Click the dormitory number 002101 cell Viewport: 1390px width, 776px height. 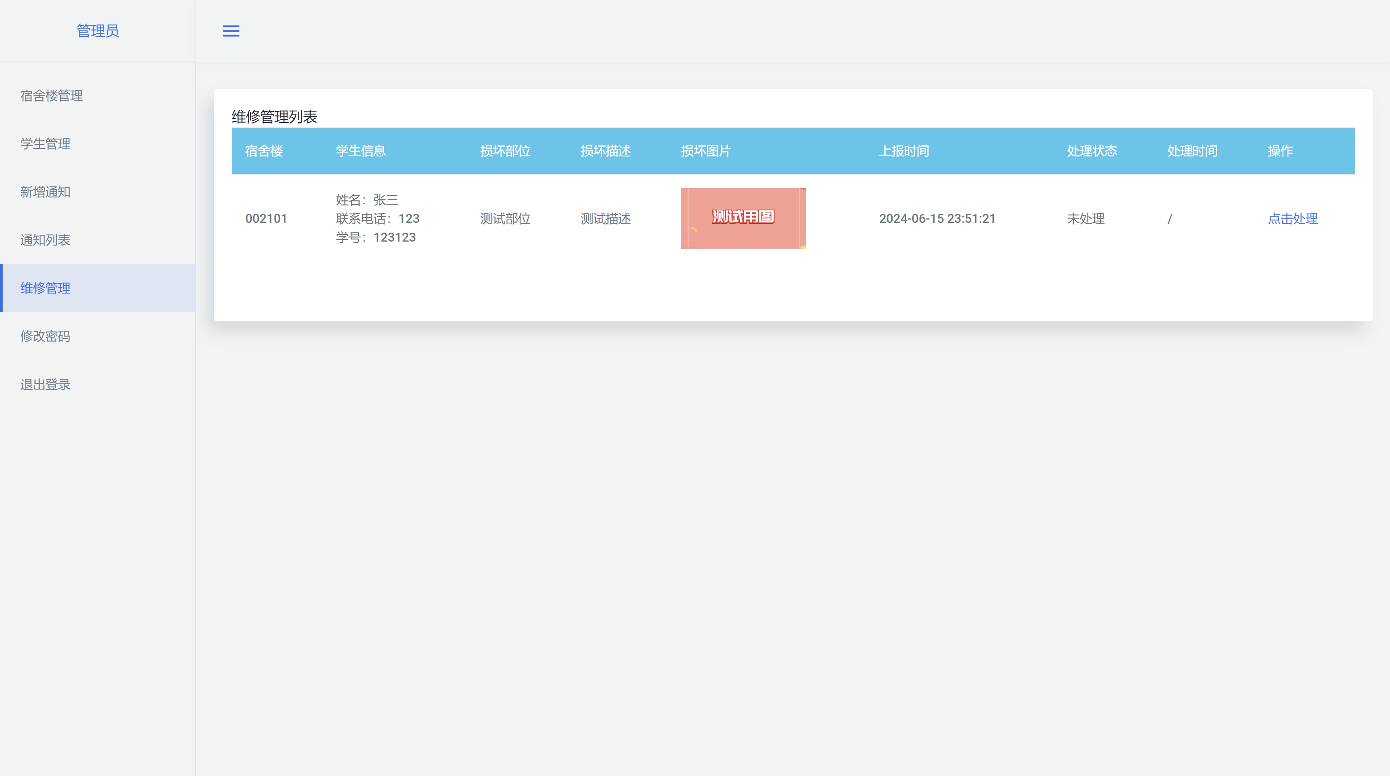click(266, 218)
